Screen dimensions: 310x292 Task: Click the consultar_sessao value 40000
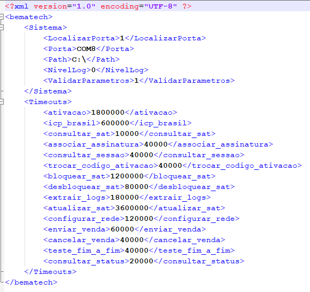click(142, 155)
